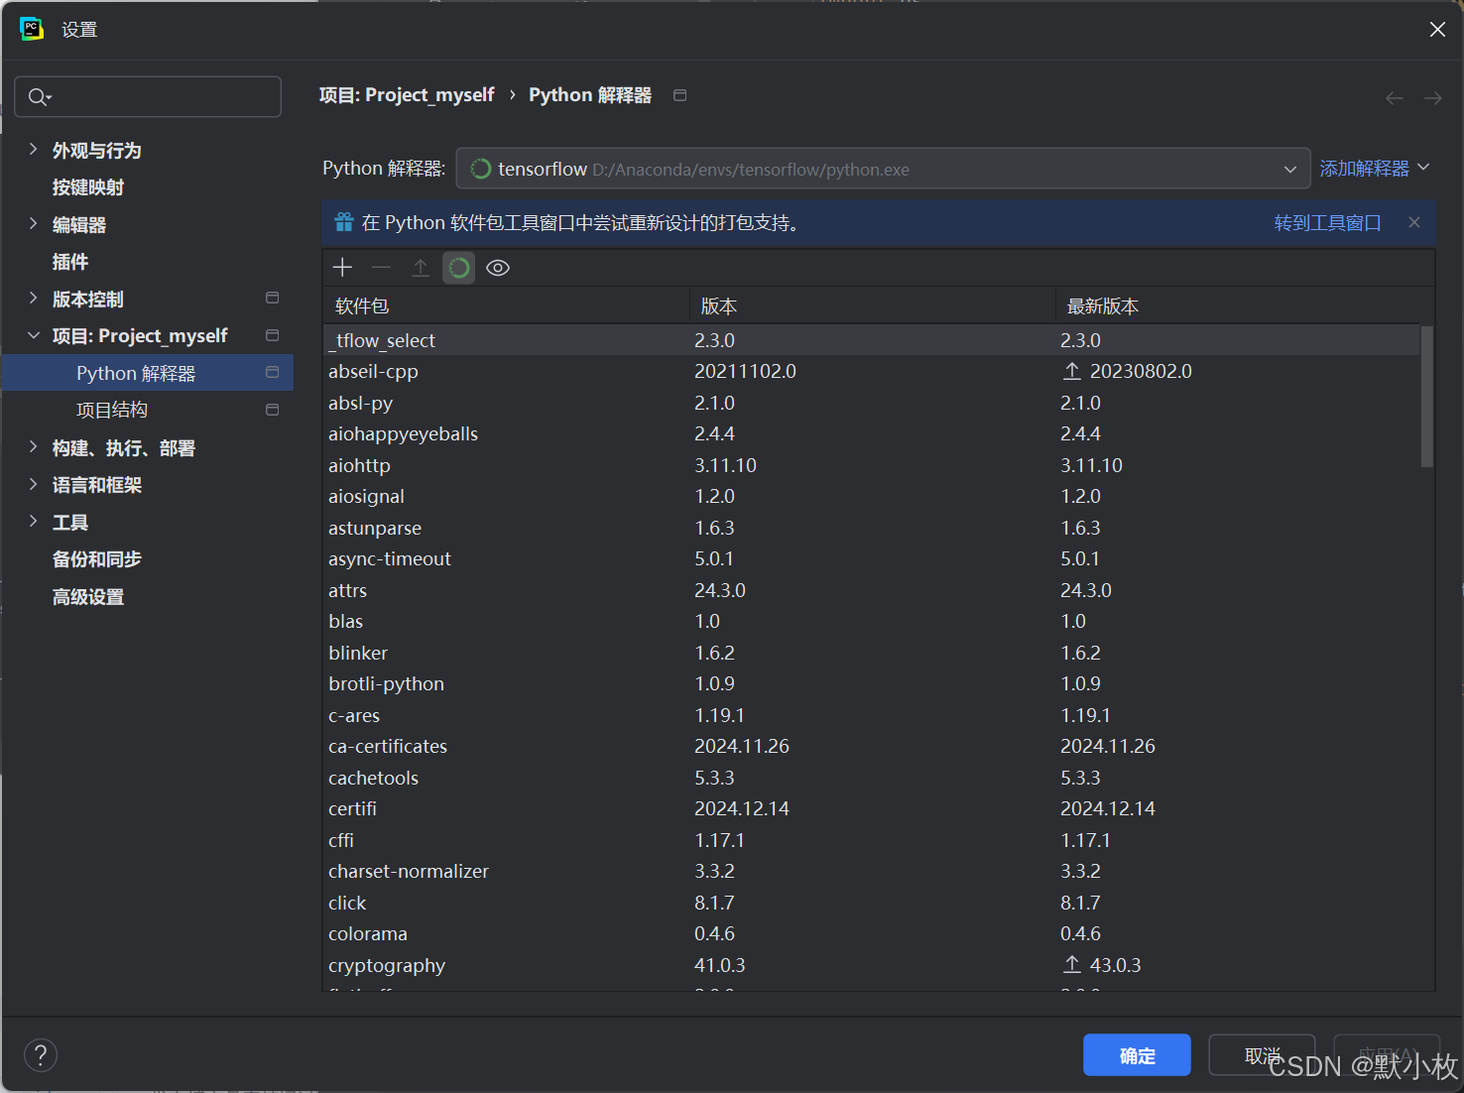
Task: Click the PyCharm logo icon in title bar
Action: (32, 29)
